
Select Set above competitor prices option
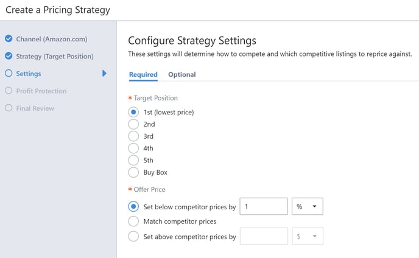click(134, 237)
